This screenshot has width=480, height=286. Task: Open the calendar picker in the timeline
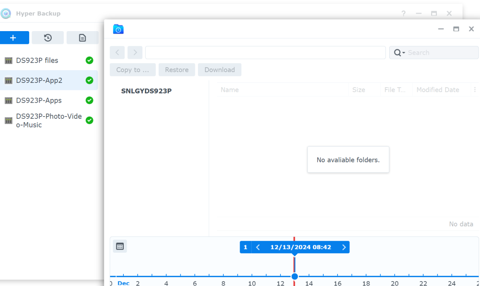point(120,246)
